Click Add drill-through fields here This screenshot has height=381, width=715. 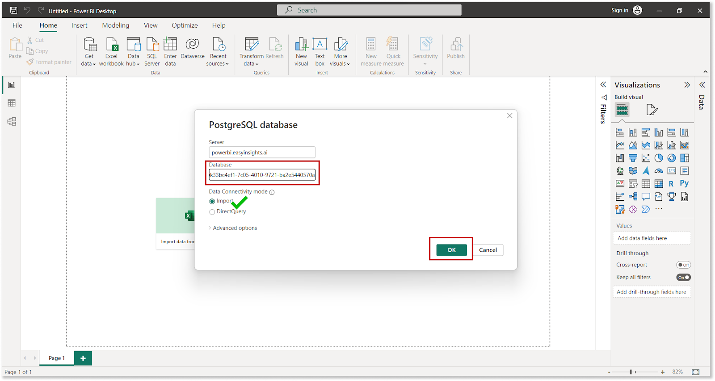[652, 292]
